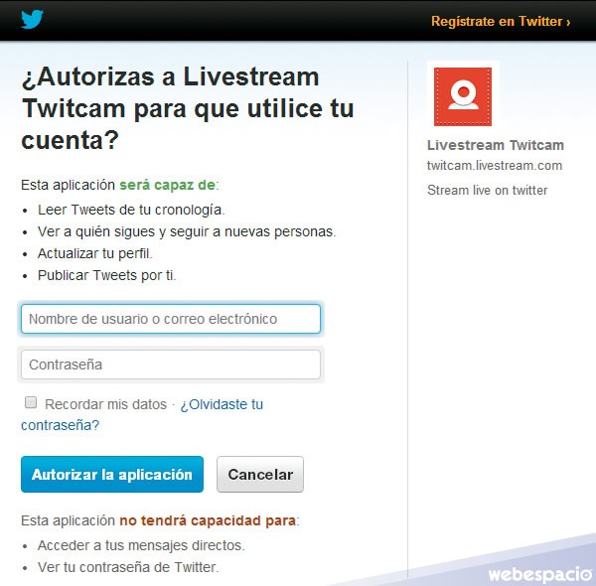Viewport: 596px width, 586px height.
Task: Click the Twitter bird logo
Action: [32, 19]
